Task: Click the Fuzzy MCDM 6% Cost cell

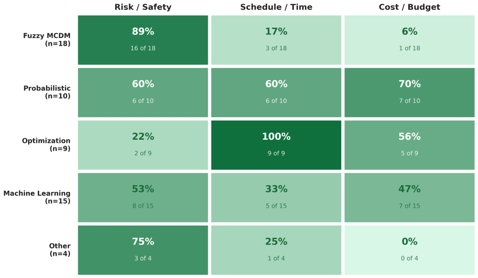Action: tap(409, 40)
